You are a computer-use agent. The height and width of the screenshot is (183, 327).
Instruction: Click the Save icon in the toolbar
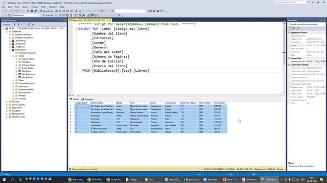[x=32, y=11]
